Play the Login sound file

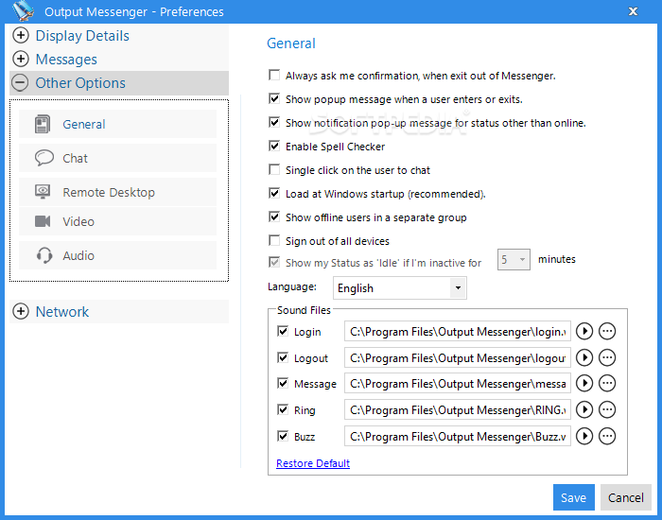(584, 332)
